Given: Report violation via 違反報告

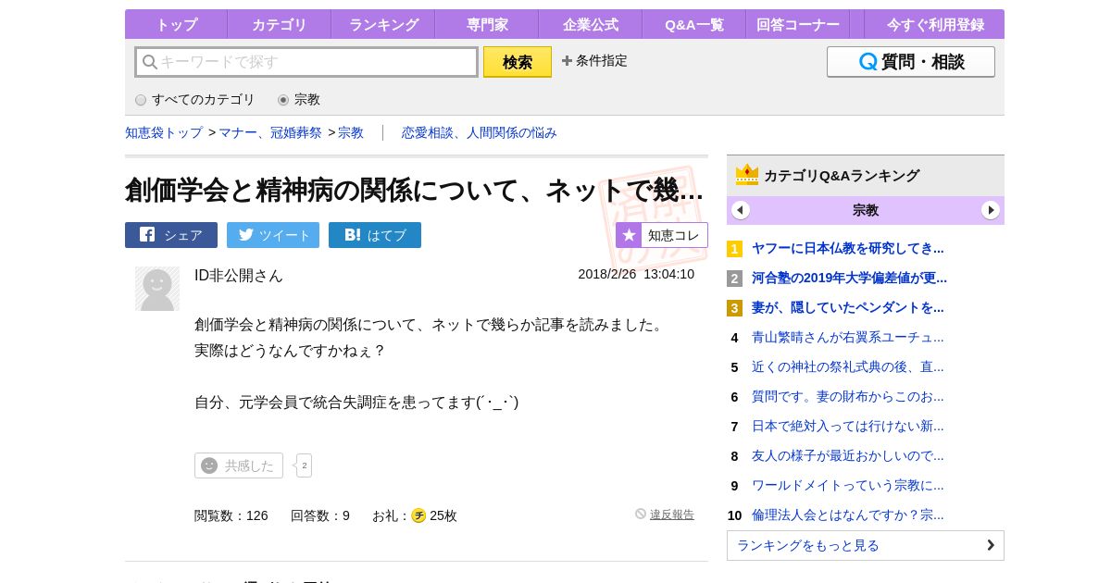Looking at the screenshot, I should (x=672, y=515).
